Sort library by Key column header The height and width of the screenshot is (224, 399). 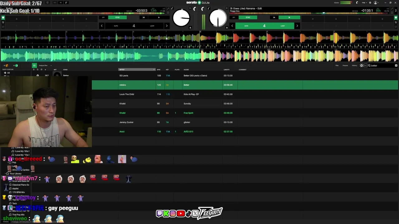point(167,69)
